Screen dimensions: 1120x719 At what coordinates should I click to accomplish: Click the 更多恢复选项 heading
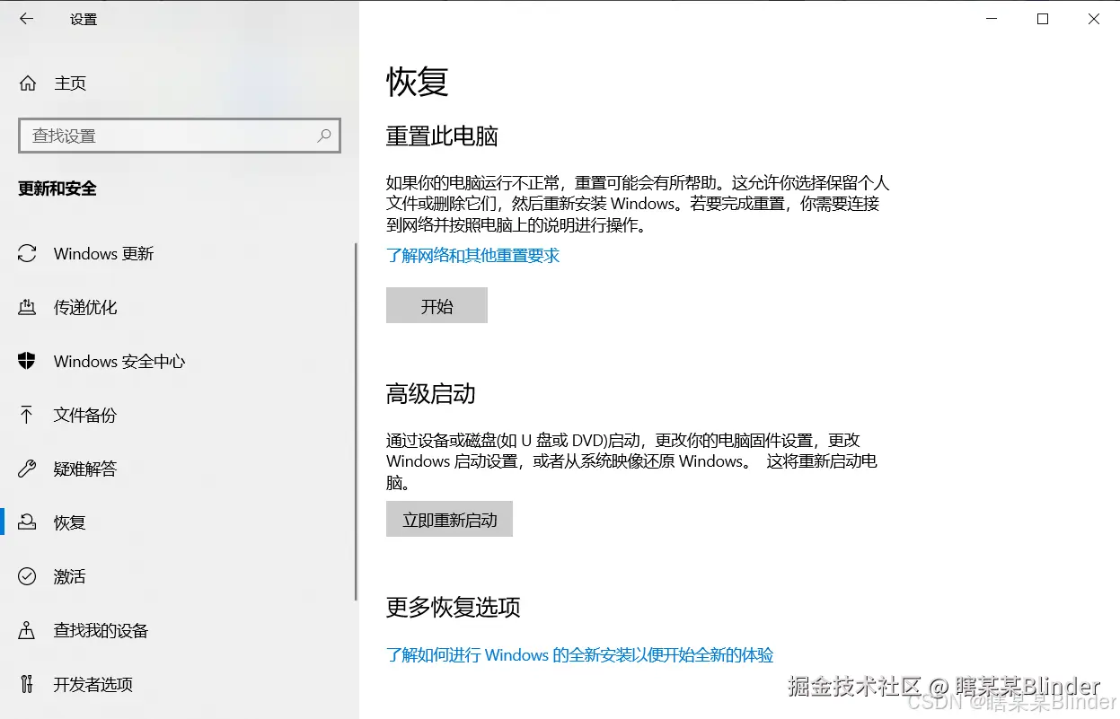[454, 608]
